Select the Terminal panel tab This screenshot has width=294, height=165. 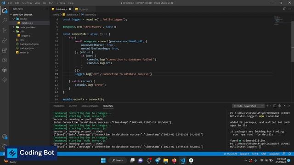[x=108, y=106]
